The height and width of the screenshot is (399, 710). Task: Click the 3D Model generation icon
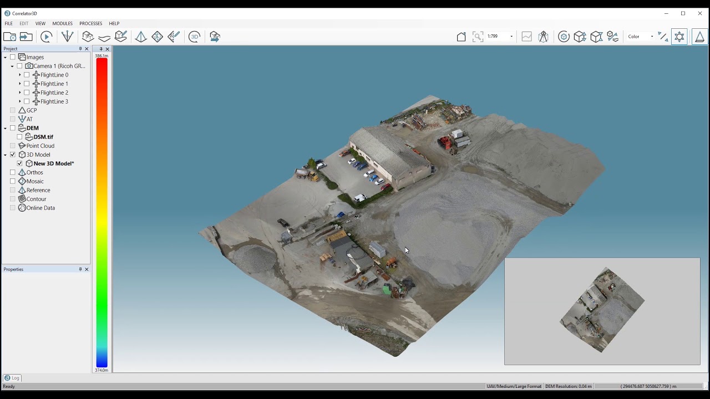[194, 37]
